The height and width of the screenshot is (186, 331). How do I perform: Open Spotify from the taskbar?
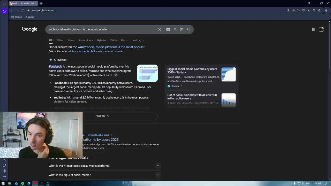pyautogui.click(x=22, y=183)
